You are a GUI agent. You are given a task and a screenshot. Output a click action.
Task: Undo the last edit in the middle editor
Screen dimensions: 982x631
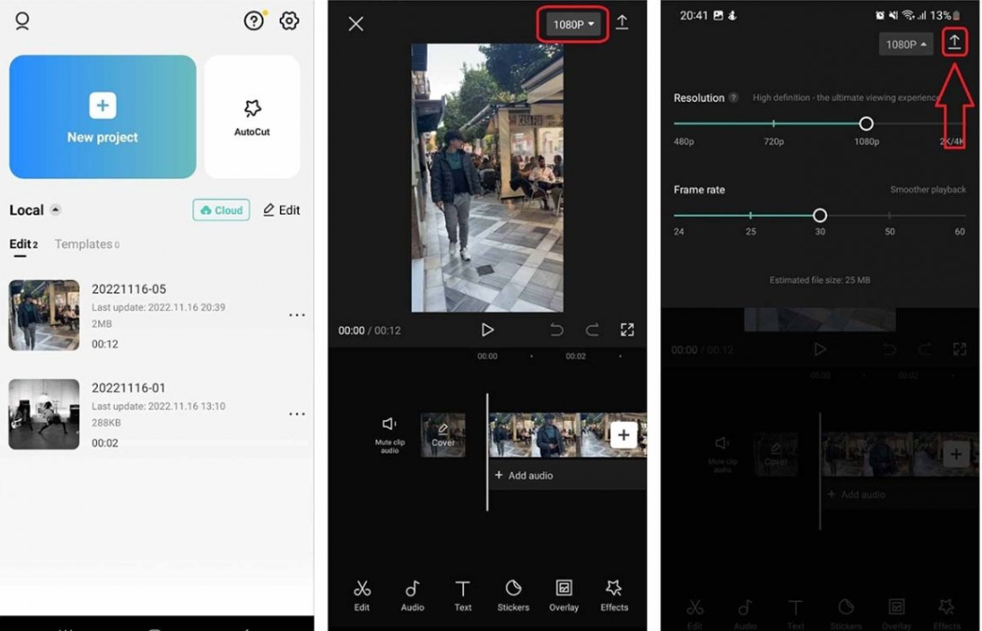[x=556, y=330]
